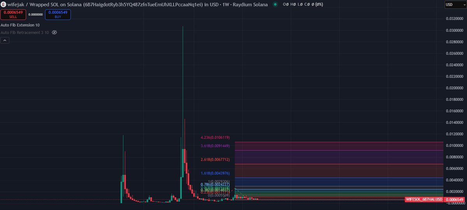Click the 0.786(0.0024227) Fib level label
This screenshot has height=210, width=467.
215,184
